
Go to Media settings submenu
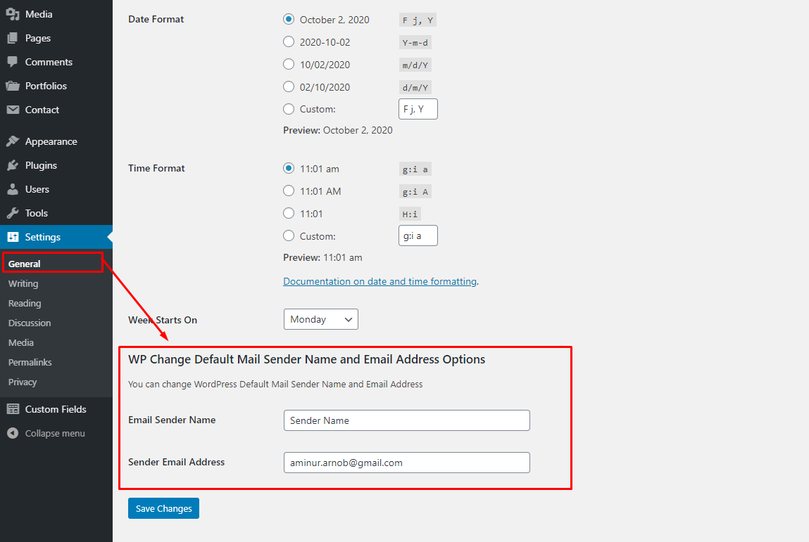point(21,342)
